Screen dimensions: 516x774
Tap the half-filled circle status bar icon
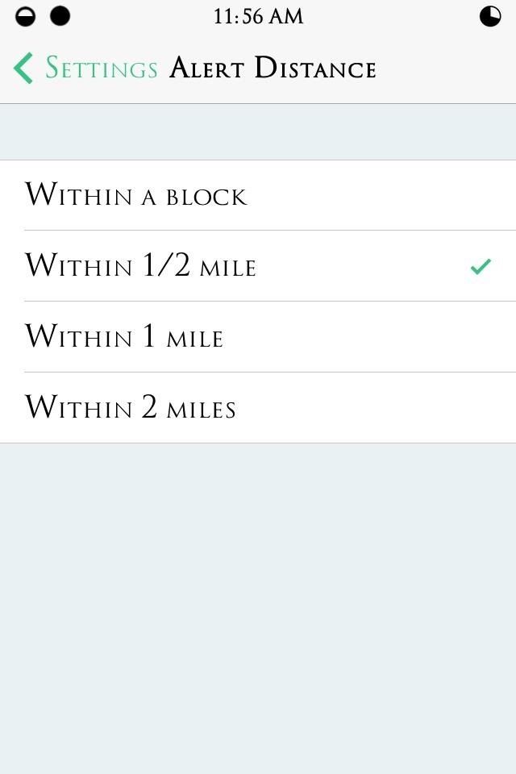pyautogui.click(x=26, y=16)
